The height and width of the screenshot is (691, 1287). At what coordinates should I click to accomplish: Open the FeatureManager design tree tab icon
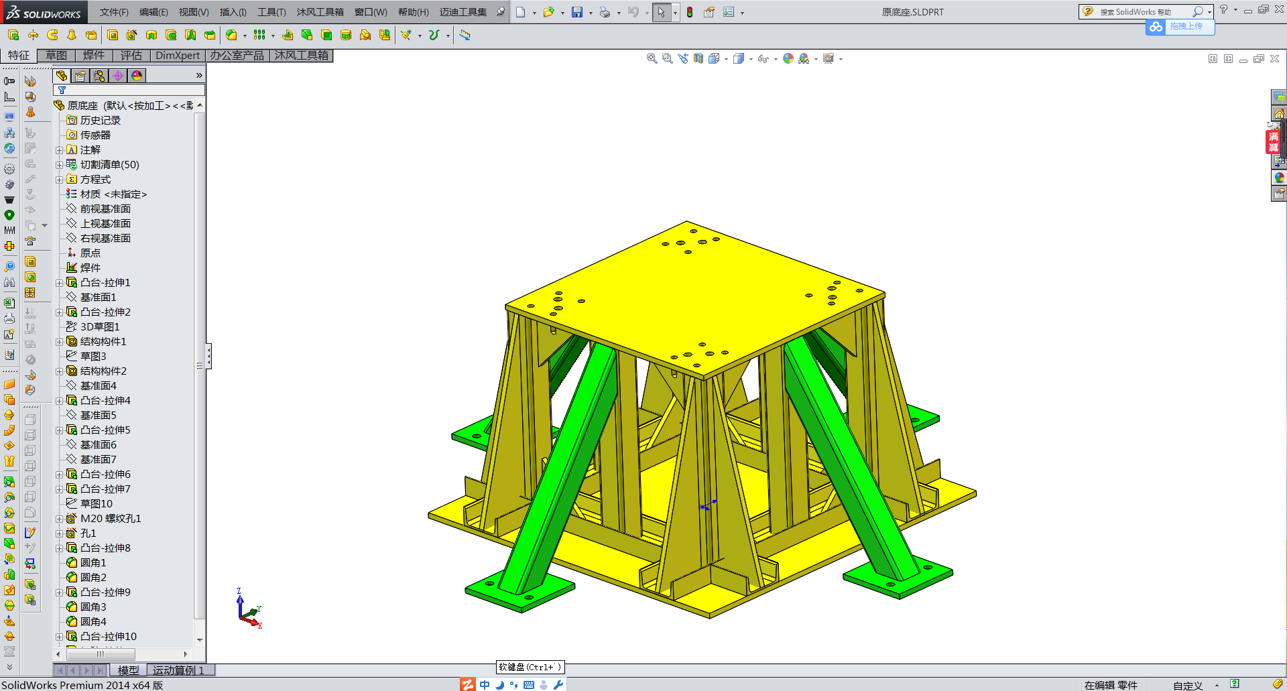click(62, 76)
